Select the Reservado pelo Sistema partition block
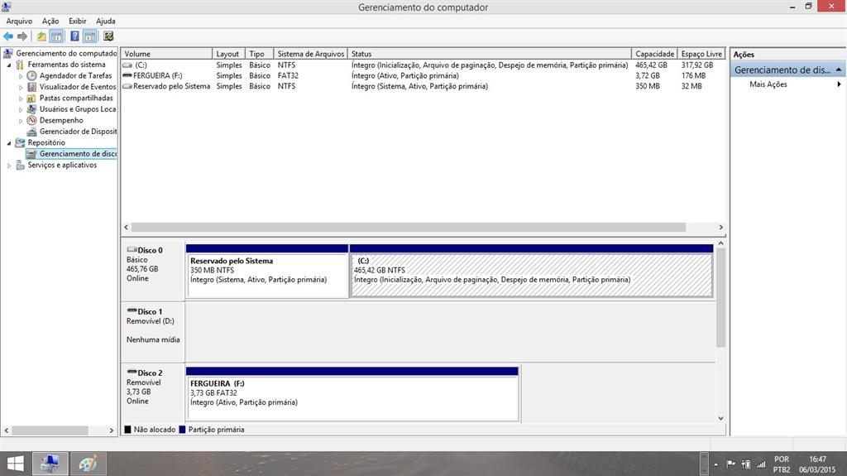This screenshot has height=476, width=847. coord(267,271)
